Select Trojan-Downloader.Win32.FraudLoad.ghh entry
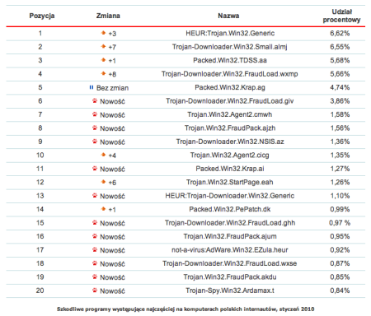Viewport: 371px width, 316px height. click(x=230, y=223)
